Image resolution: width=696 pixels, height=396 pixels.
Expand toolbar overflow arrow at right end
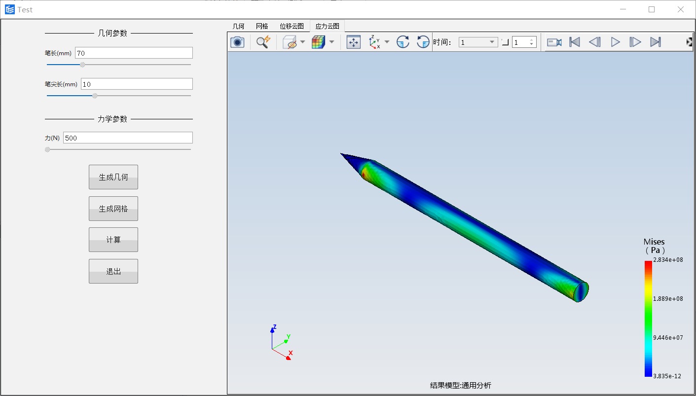(x=689, y=42)
